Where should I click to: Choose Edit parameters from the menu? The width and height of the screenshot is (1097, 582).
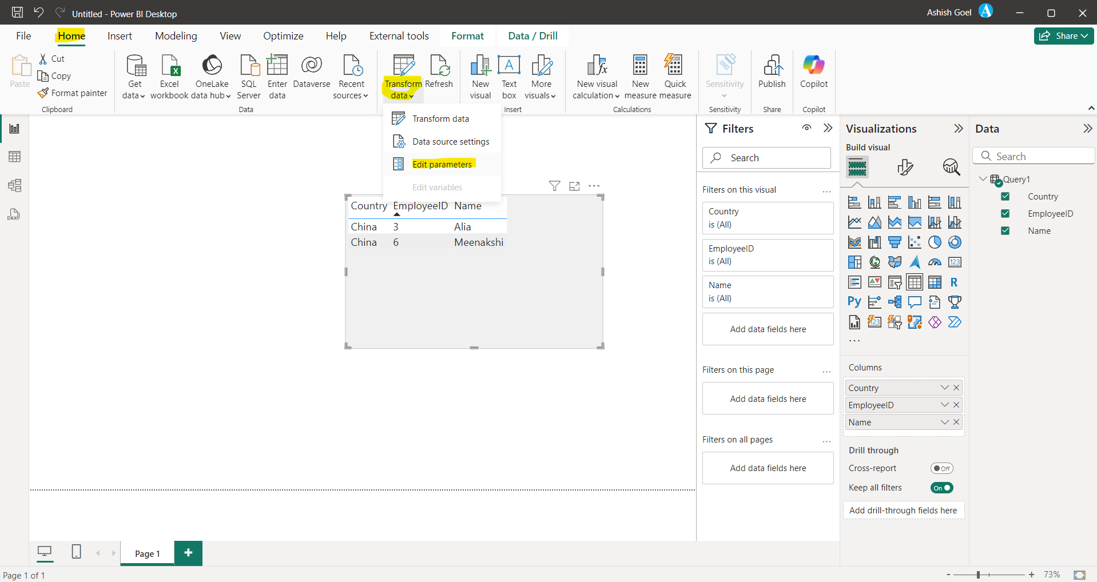pyautogui.click(x=443, y=164)
